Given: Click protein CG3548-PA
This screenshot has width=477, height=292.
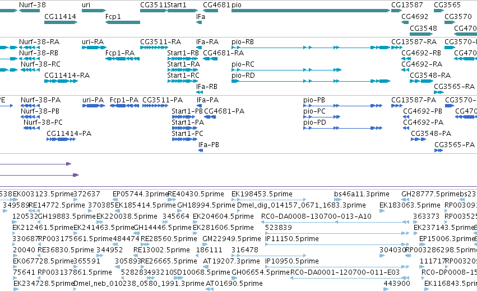Looking at the screenshot, I should [431, 134].
